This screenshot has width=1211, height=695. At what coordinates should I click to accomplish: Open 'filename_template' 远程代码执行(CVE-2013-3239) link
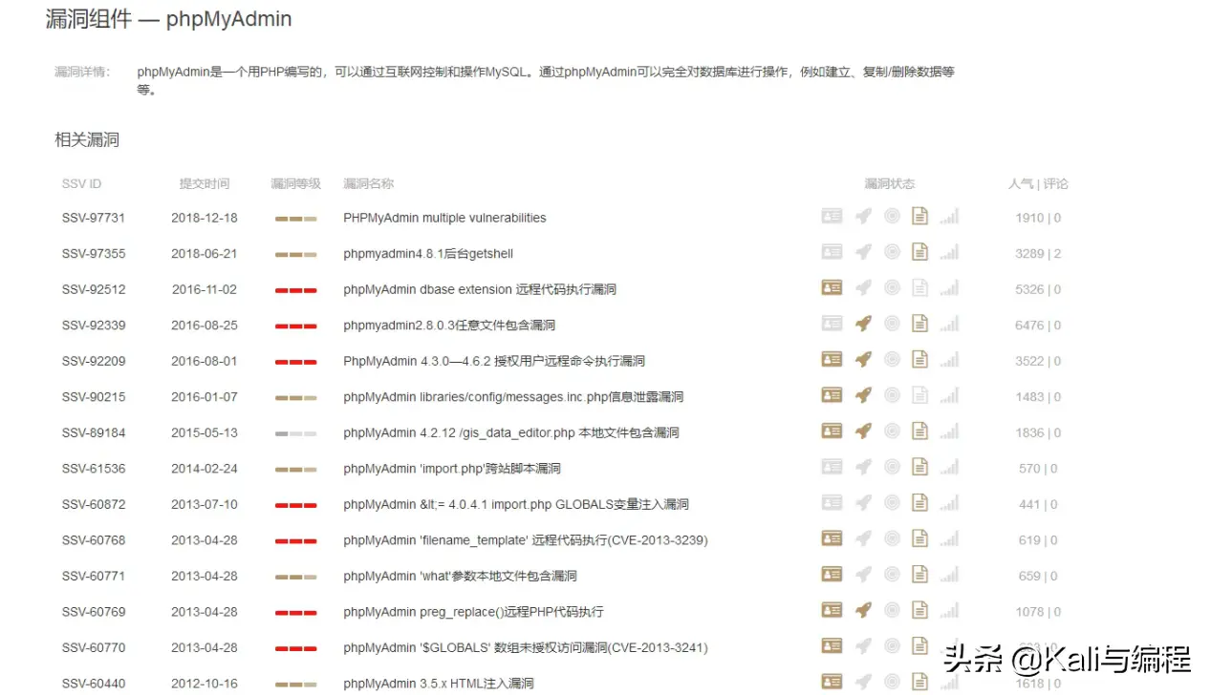click(x=525, y=540)
